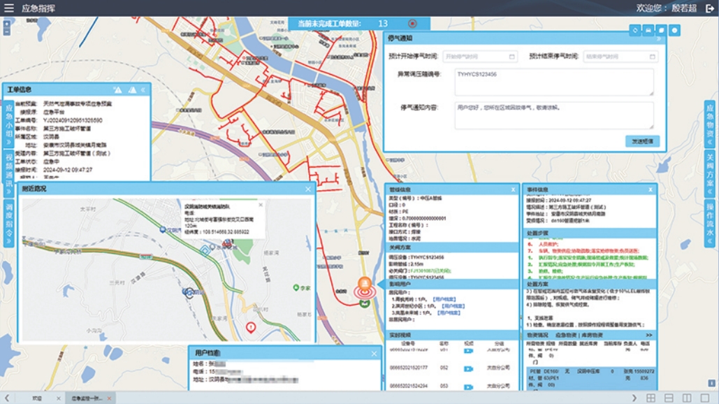Collapse the 工单信息 panel with double chevron
This screenshot has width=719, height=404.
pyautogui.click(x=143, y=90)
